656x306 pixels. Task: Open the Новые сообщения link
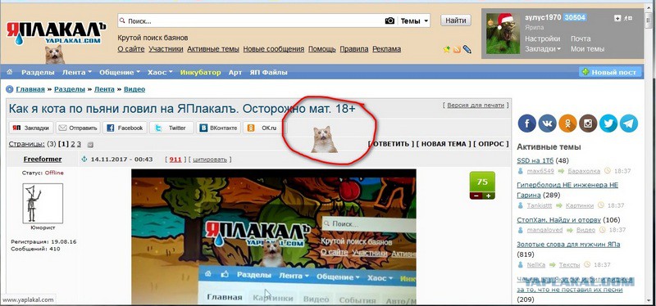click(x=274, y=49)
